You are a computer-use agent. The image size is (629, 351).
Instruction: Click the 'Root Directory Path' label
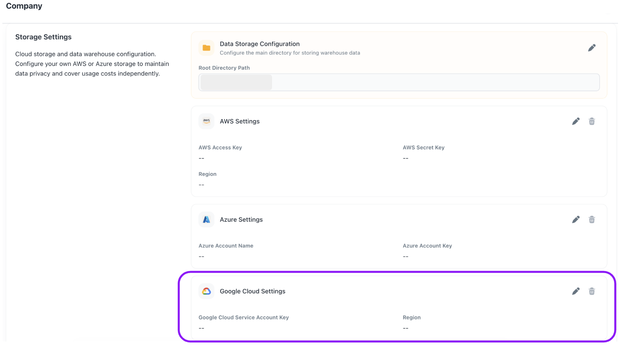click(224, 68)
